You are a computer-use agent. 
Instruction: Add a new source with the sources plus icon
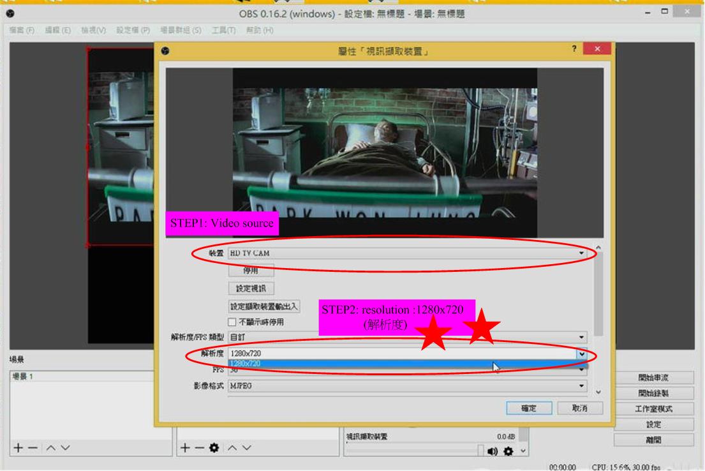tap(185, 447)
